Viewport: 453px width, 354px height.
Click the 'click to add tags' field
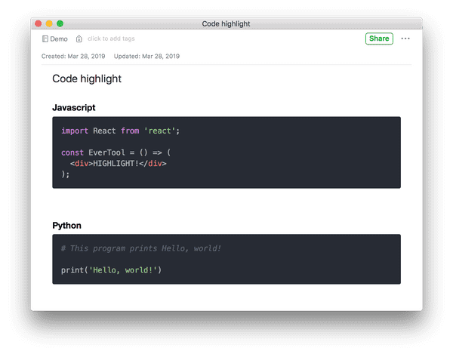pos(111,38)
